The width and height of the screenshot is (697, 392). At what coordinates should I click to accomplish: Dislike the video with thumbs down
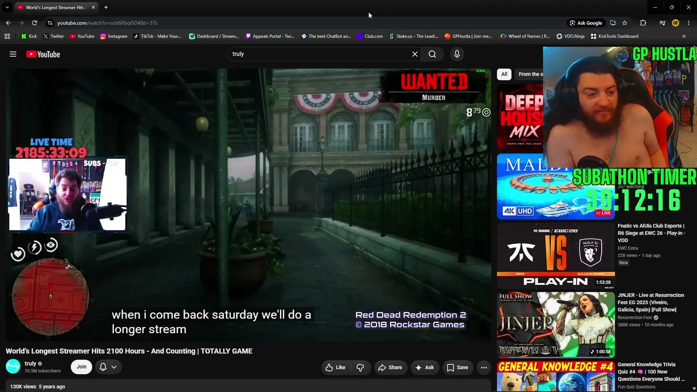click(360, 367)
